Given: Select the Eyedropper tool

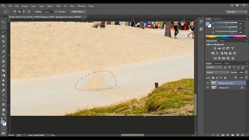Looking at the screenshot, I should point(4,46).
